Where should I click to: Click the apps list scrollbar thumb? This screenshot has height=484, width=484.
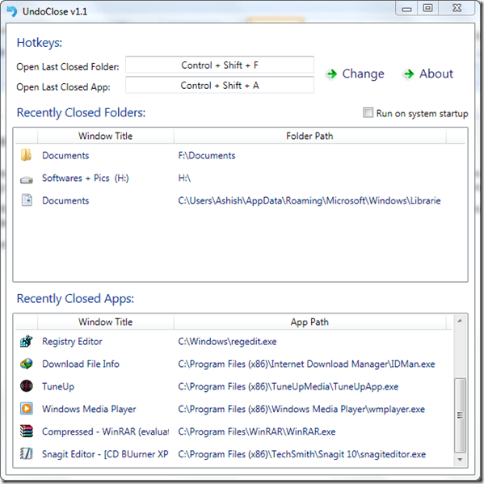(x=460, y=415)
